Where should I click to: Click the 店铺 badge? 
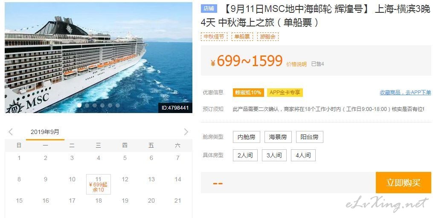click(x=209, y=9)
